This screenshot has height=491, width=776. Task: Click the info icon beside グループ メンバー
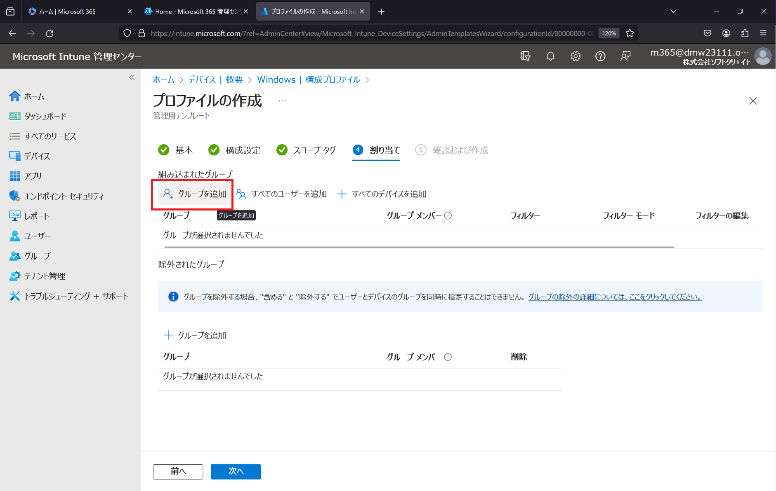pyautogui.click(x=448, y=215)
